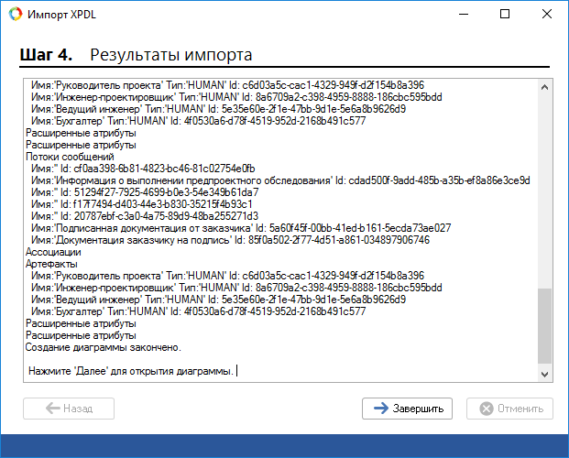Click the line with Id 20787ebf-c3a0-4a75-89d9-48ba255271d3
The height and width of the screenshot is (458, 569).
pos(145,216)
